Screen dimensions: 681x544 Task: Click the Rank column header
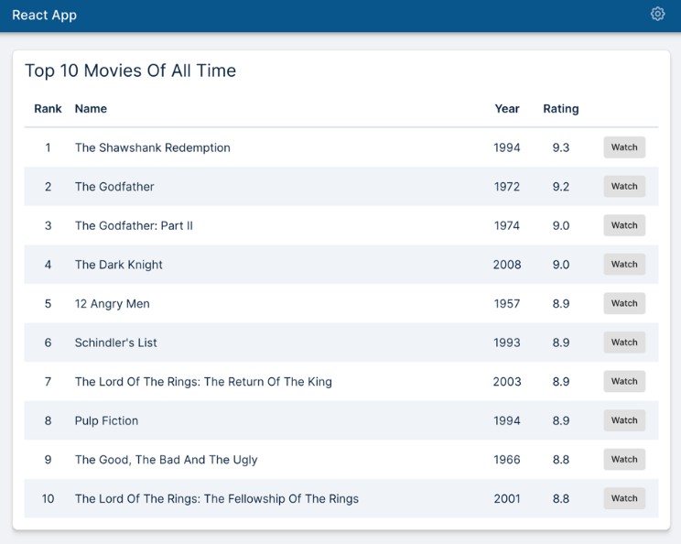coord(48,109)
